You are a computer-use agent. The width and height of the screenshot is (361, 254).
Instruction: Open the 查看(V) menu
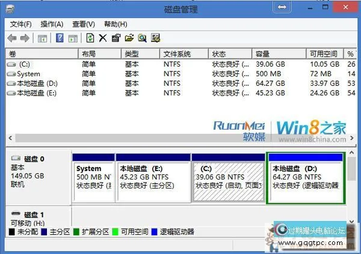point(84,24)
